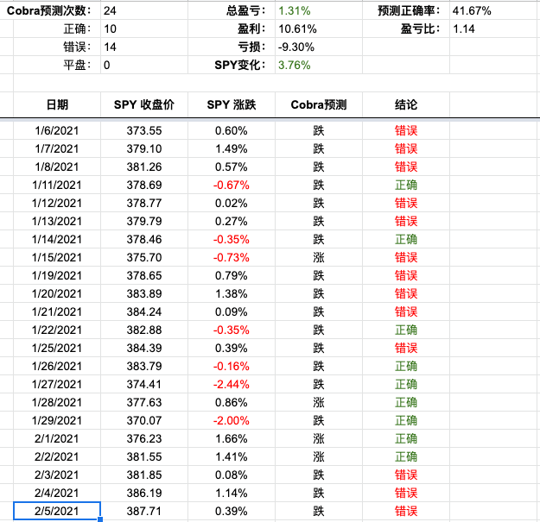Click closing price 378.65
The width and height of the screenshot is (540, 522).
pyautogui.click(x=144, y=276)
